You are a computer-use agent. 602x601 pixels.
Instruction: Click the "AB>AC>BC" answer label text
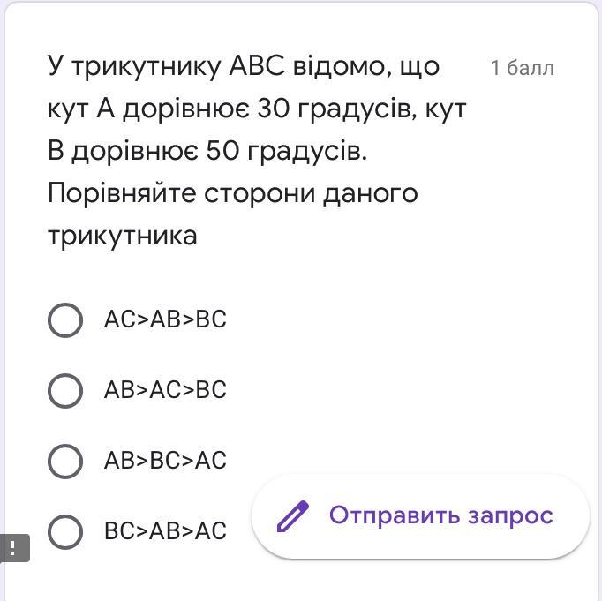165,390
